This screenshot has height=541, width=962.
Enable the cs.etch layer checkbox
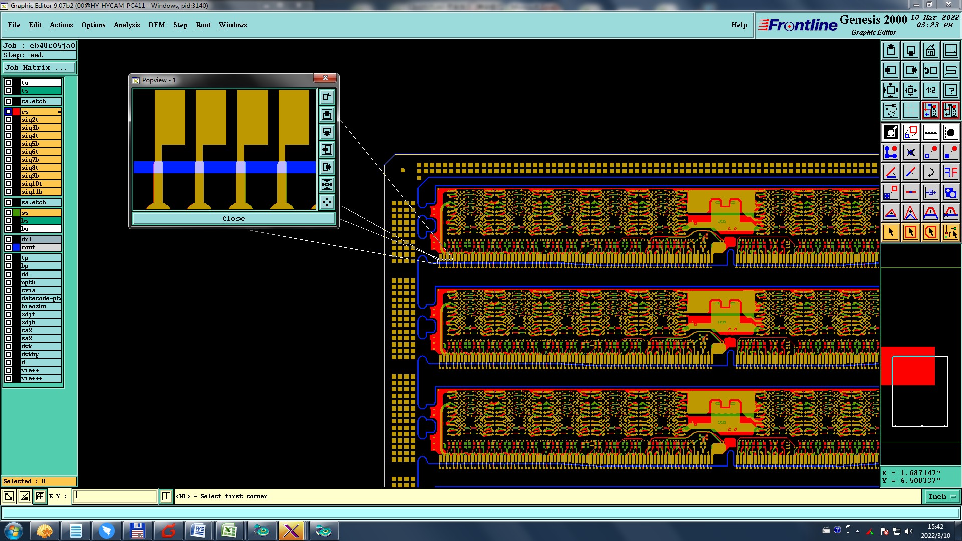pos(8,101)
